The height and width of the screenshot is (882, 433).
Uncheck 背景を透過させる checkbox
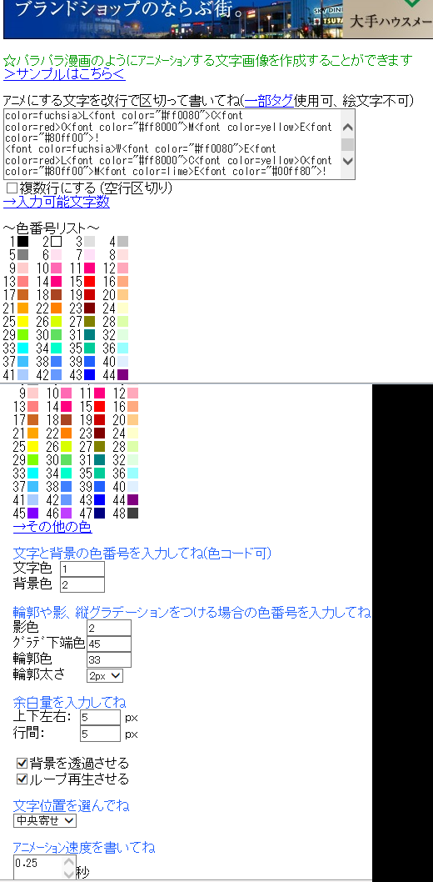[x=22, y=764]
